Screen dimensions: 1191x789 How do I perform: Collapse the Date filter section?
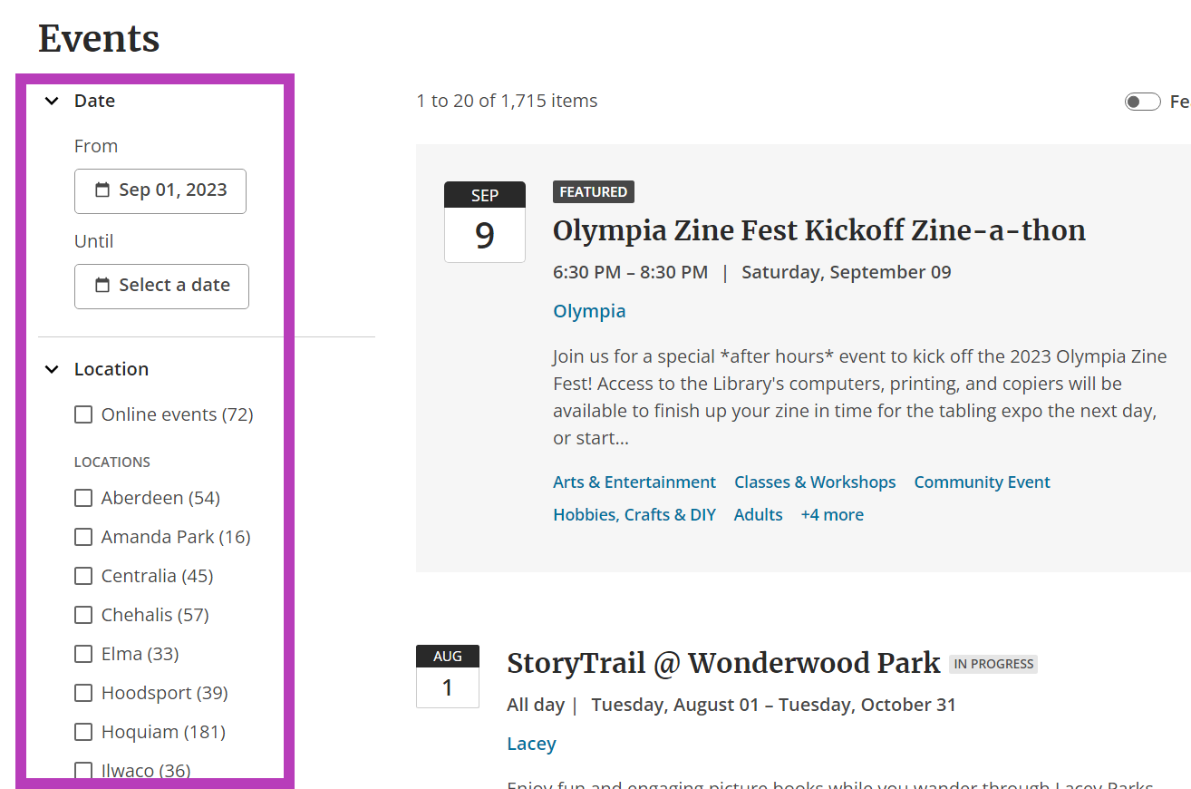[53, 101]
